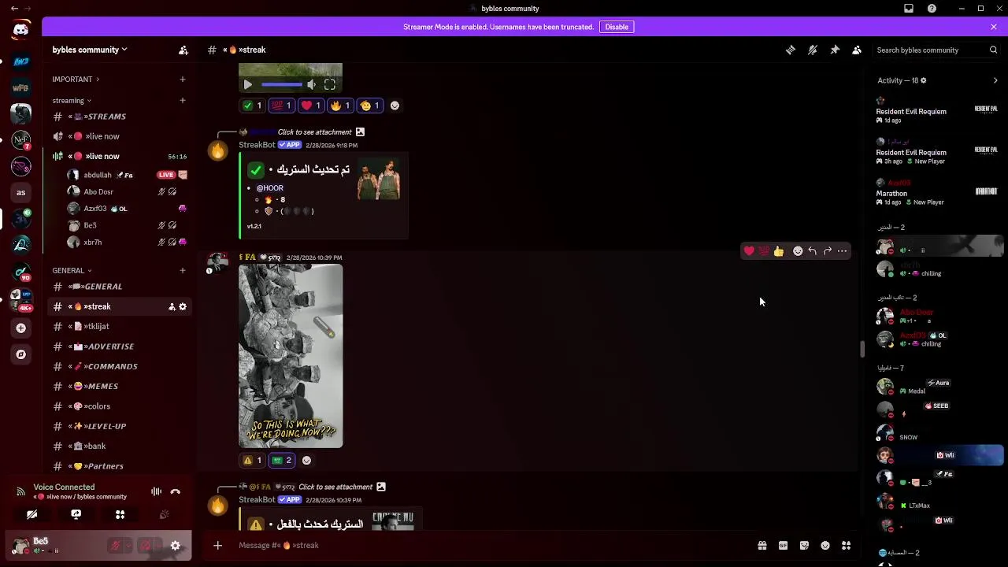Create invite icon beside streak channel
Viewport: 1008px width, 567px height.
(x=172, y=306)
